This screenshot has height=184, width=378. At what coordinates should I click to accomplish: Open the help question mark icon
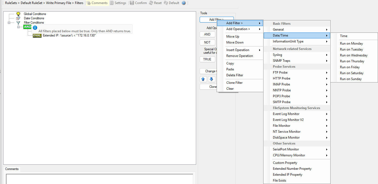tap(184, 3)
